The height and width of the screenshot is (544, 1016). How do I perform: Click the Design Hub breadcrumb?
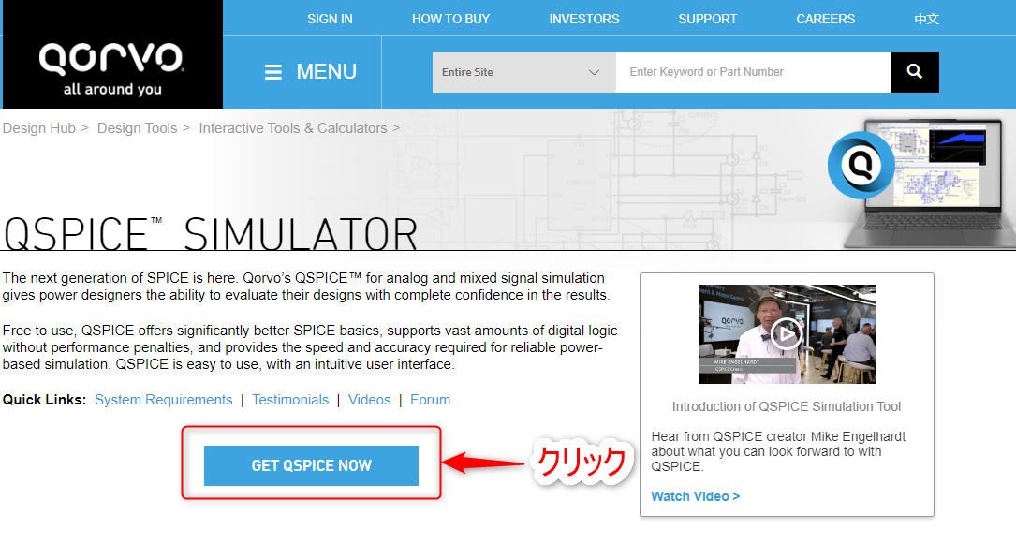(x=38, y=128)
